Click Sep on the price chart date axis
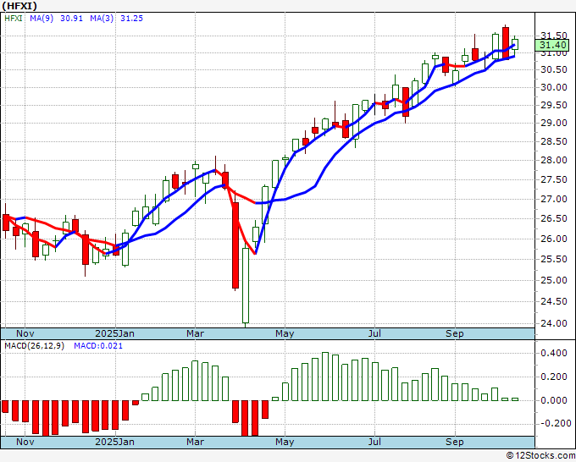 pyautogui.click(x=455, y=333)
